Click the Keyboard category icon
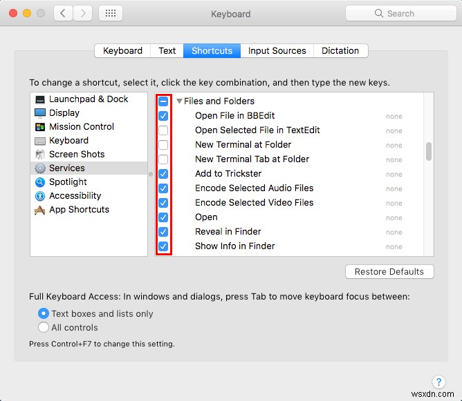Screen dimensions: 462x401 (40, 141)
